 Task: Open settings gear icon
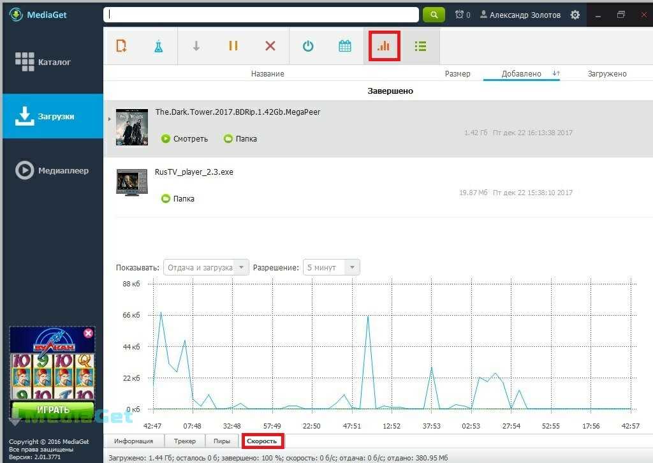pyautogui.click(x=575, y=15)
